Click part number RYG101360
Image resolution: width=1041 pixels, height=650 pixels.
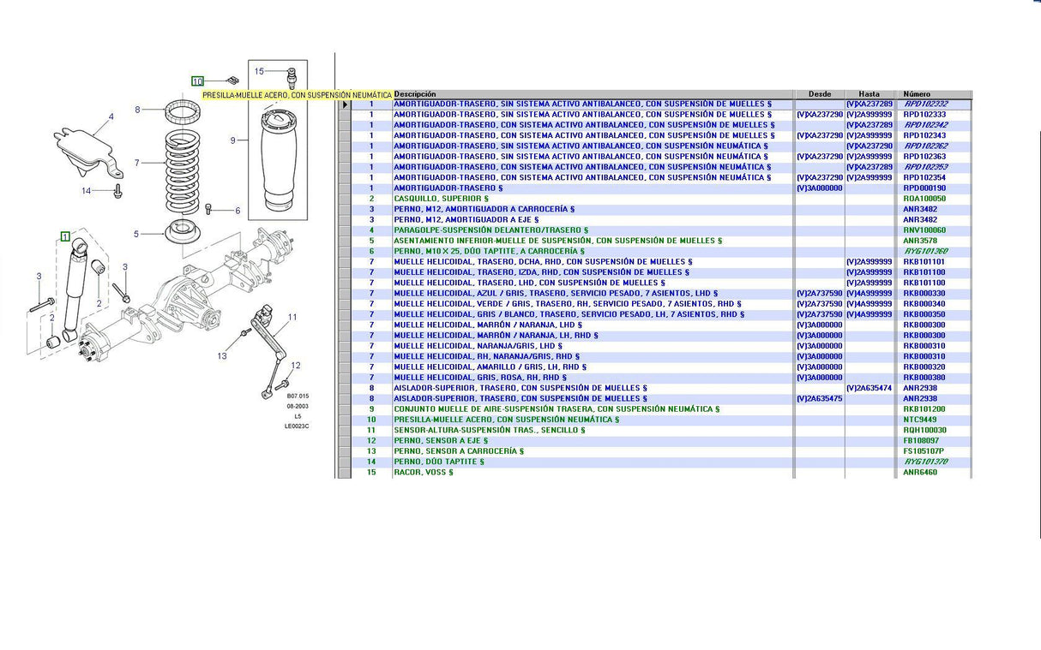click(926, 251)
